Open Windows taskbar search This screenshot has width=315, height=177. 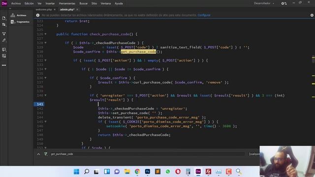87,172
